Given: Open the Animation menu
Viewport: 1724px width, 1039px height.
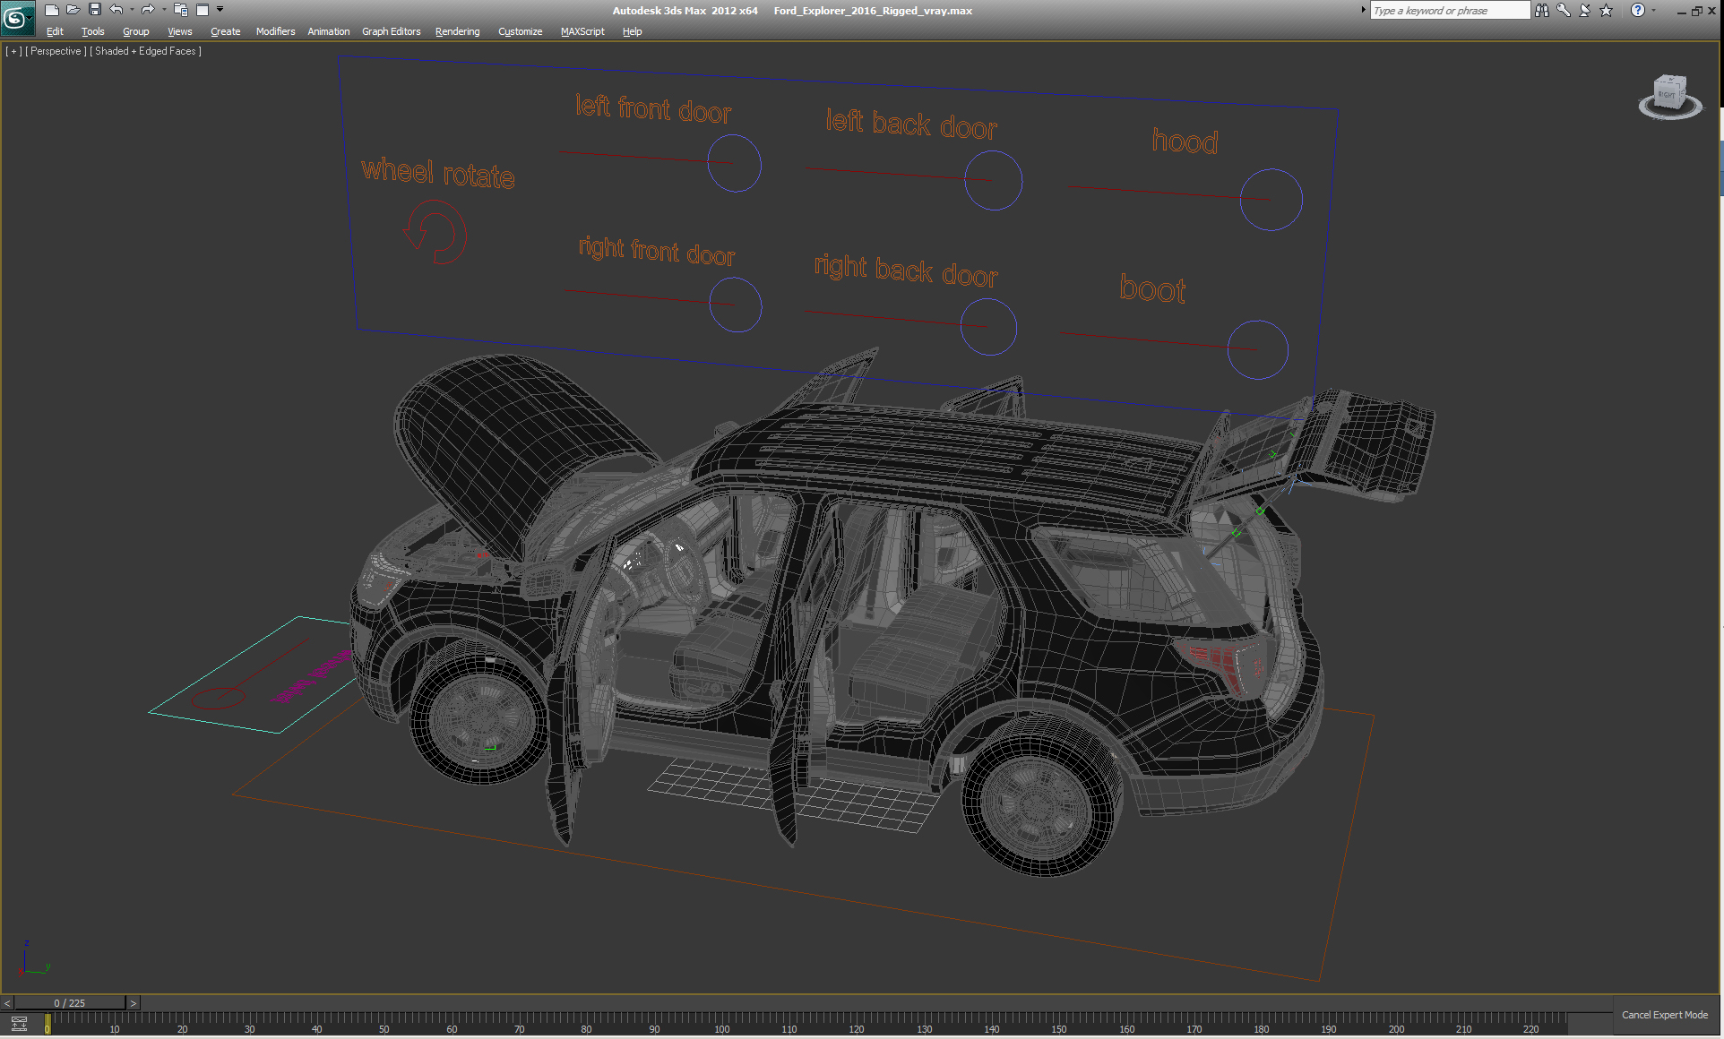Looking at the screenshot, I should (x=329, y=31).
